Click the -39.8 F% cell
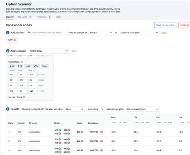Screen dimensions: 190x155 tap(159, 132)
